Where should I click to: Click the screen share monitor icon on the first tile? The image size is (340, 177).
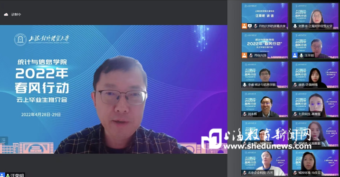250,26
